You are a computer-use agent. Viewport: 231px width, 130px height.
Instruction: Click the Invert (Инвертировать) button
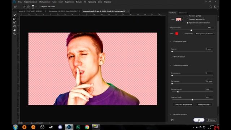[204, 104]
